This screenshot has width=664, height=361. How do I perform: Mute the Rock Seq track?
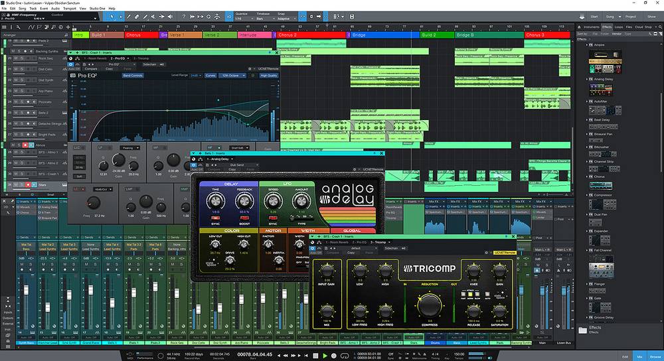pos(15,60)
